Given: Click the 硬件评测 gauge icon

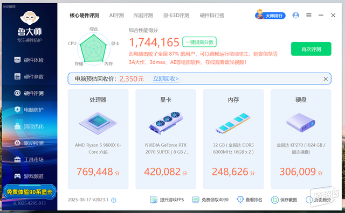Looking at the screenshot, I should click(17, 93).
